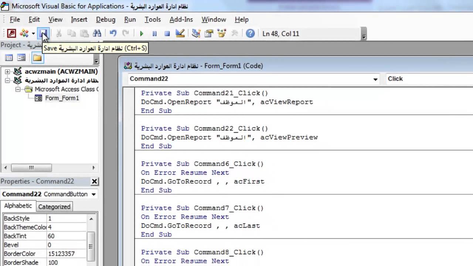The height and width of the screenshot is (266, 473).
Task: Click the BackStyle property value 1
Action: coord(67,218)
